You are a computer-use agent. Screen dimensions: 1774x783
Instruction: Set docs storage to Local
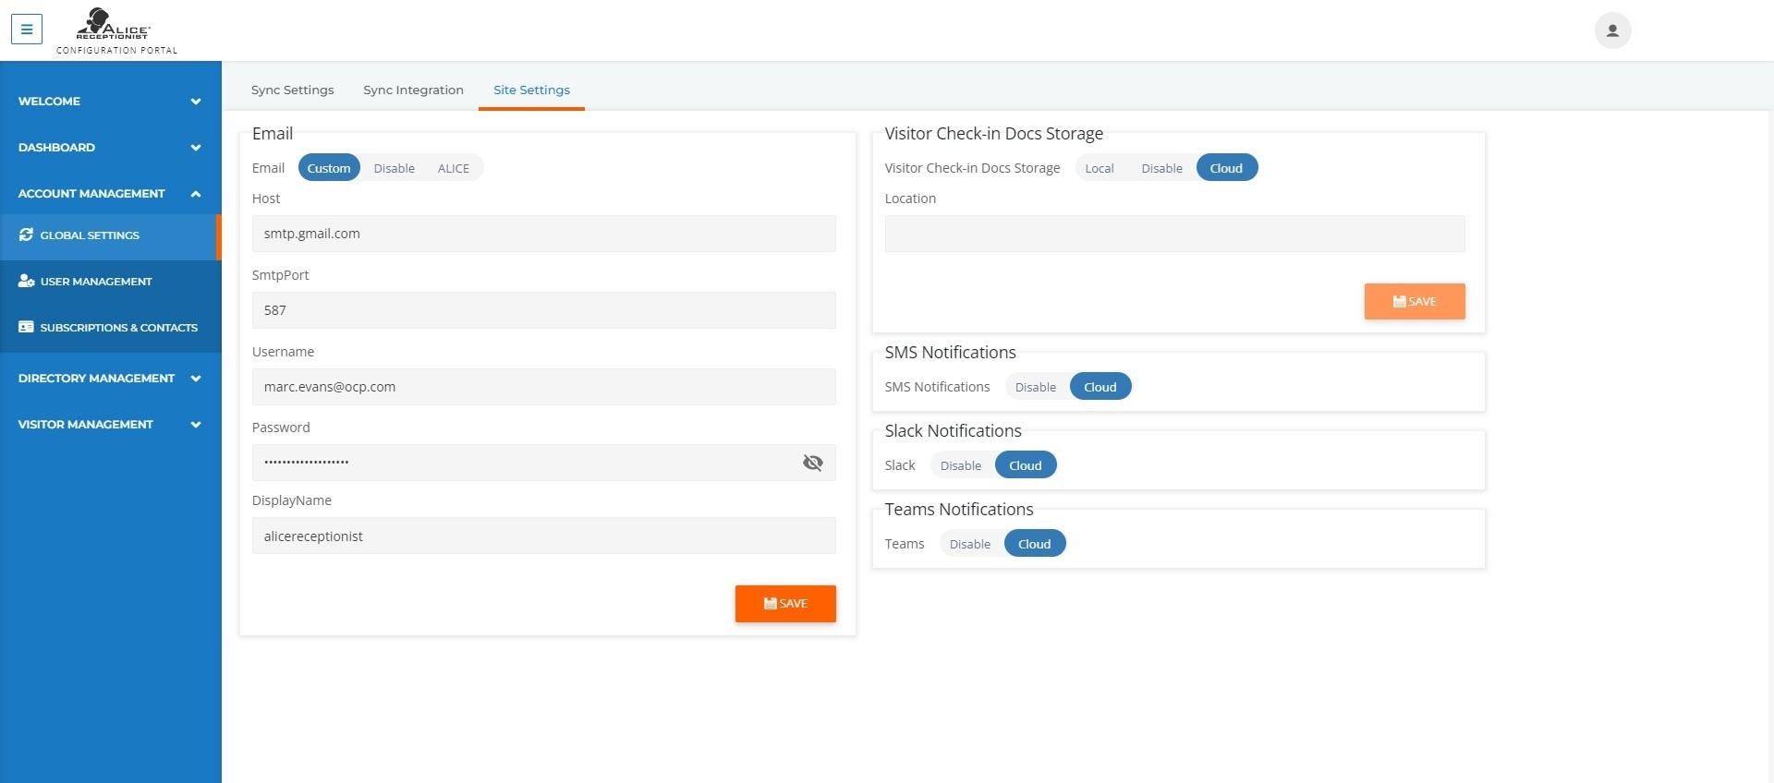(1100, 168)
